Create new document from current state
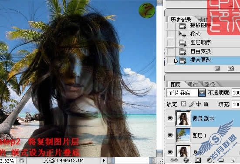 click(x=217, y=68)
